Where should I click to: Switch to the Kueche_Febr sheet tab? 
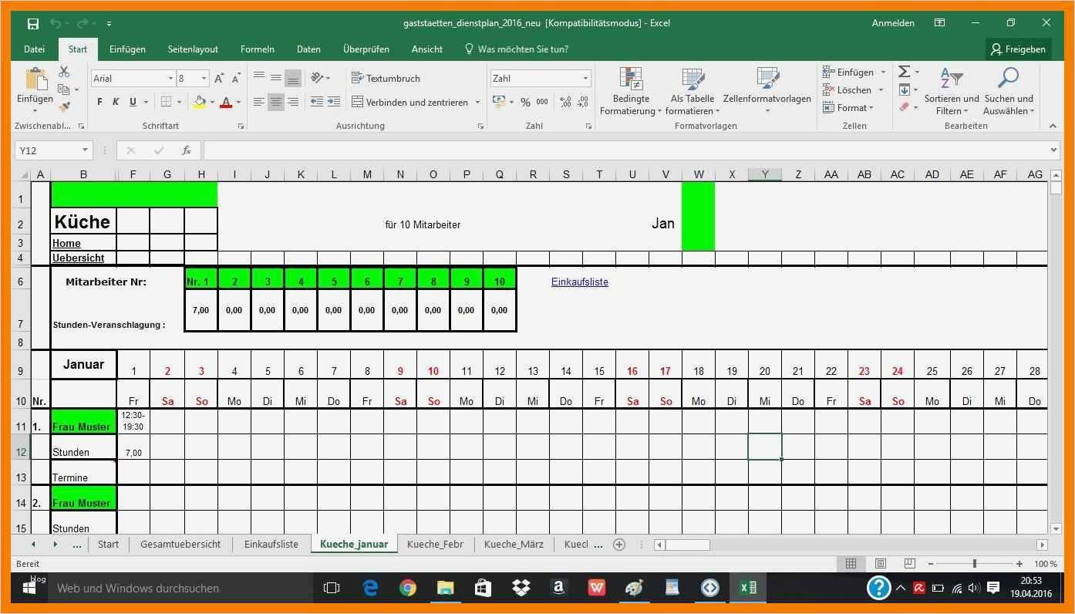point(435,544)
